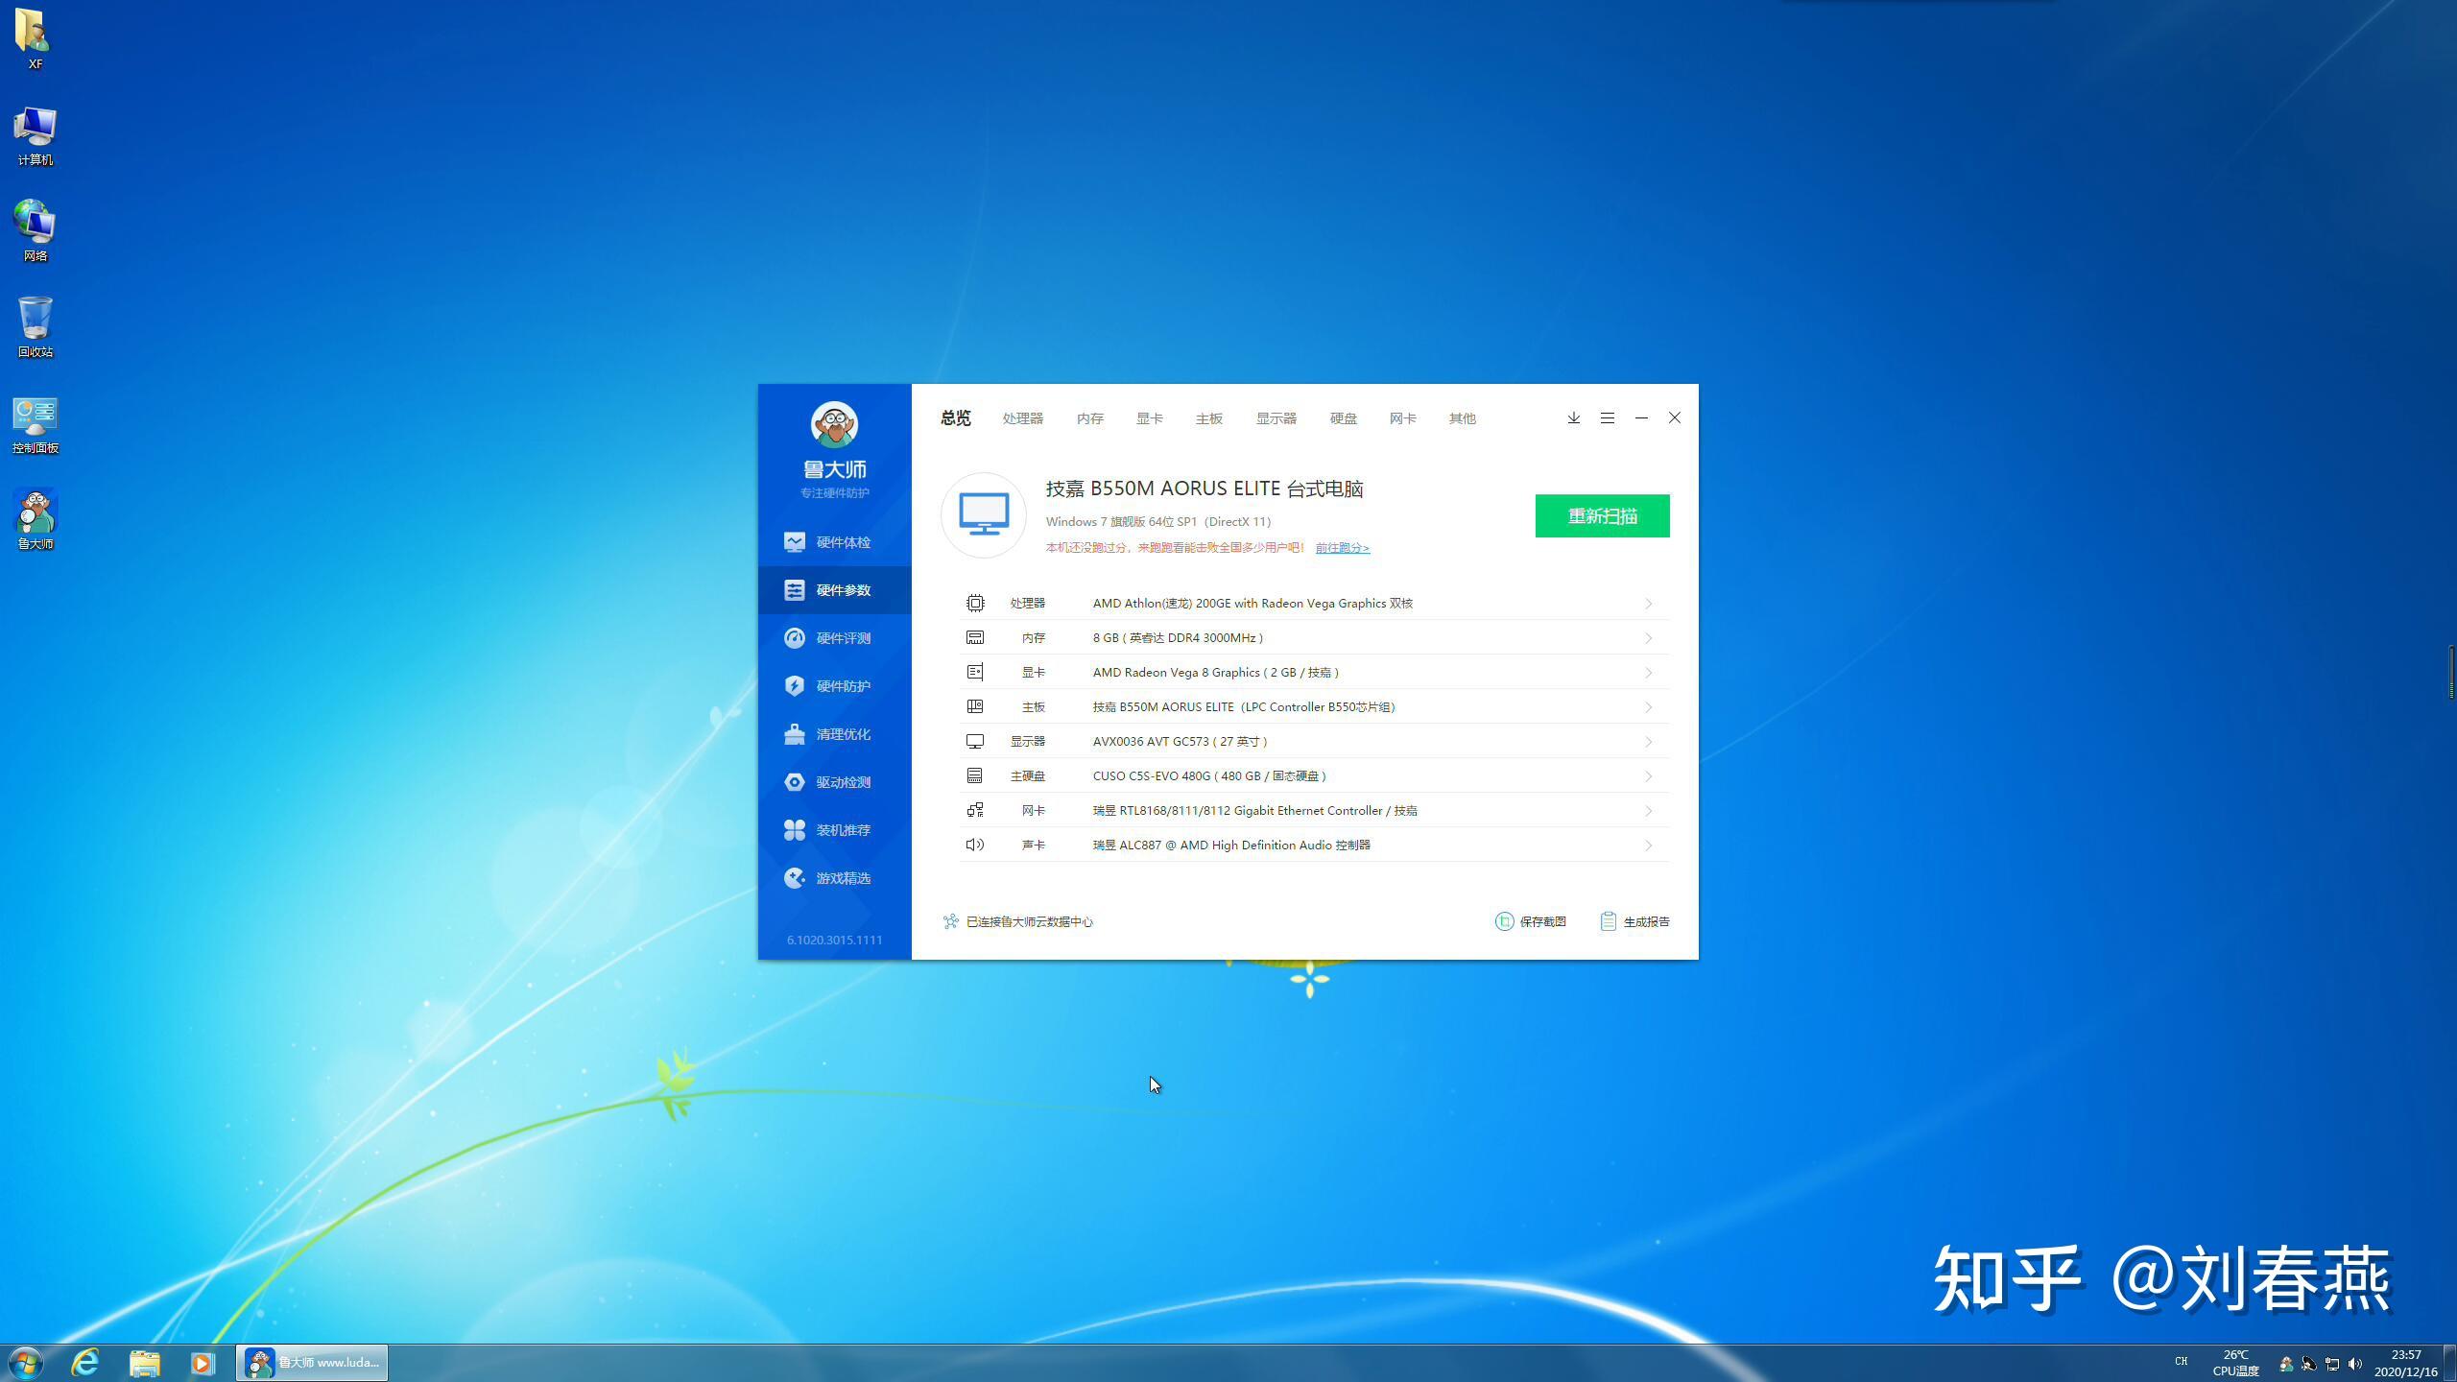This screenshot has width=2457, height=1382.
Task: Open the 装机推荐 section
Action: tap(834, 829)
